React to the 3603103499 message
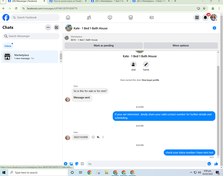This screenshot has width=223, height=176. pyautogui.click(x=93, y=137)
